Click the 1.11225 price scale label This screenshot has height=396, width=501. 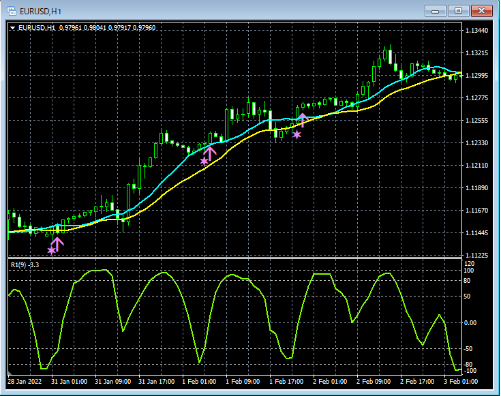pyautogui.click(x=476, y=255)
